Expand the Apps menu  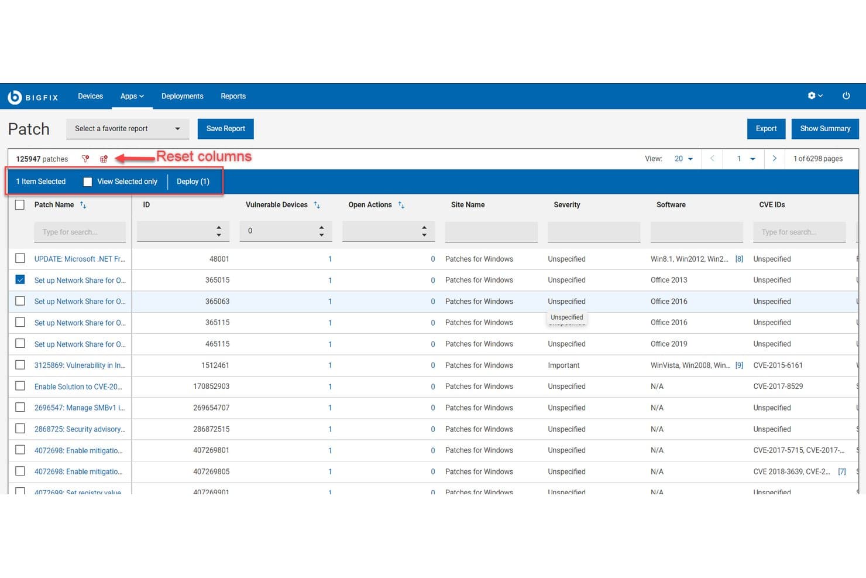point(132,96)
